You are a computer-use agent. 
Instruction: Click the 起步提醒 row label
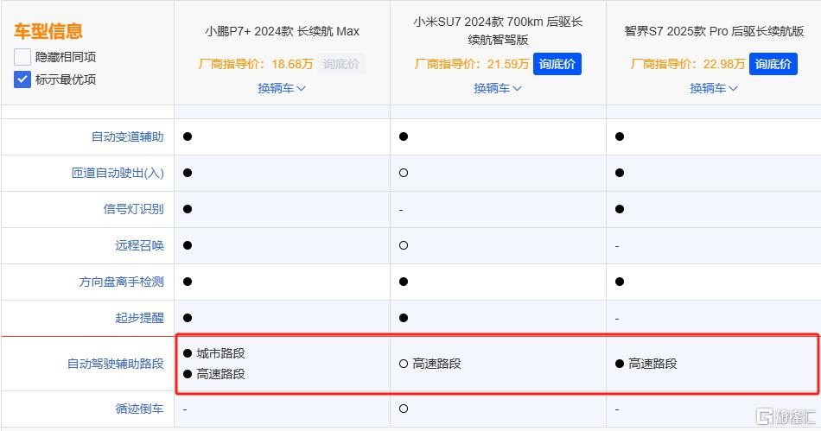[x=139, y=318]
